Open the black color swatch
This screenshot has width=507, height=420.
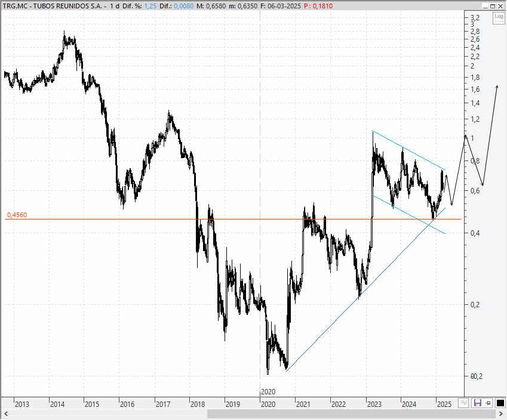(500, 403)
